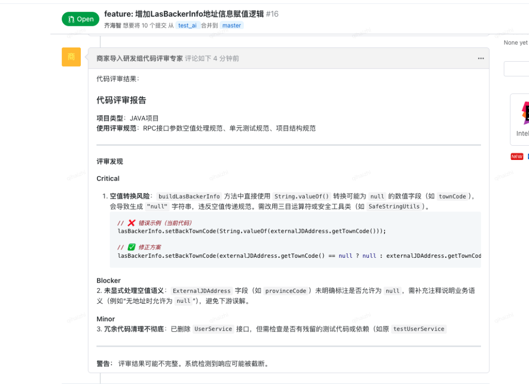Click the SafeStringUtils inline code chip
This screenshot has width=529, height=384.
(394, 206)
